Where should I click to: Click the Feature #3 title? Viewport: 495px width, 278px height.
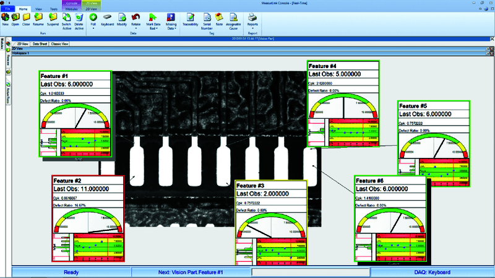click(x=251, y=186)
